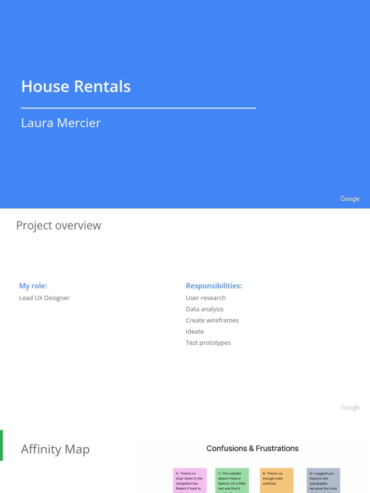370x493 pixels.
Task: Click the "Data analysis" list item
Action: [x=204, y=309]
